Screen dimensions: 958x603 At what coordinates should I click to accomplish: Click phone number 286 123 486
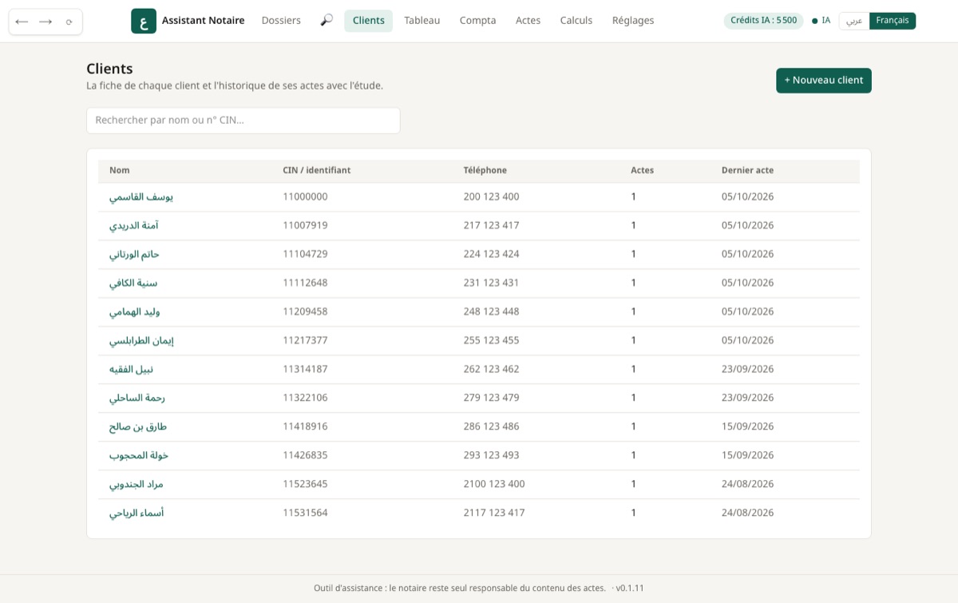tap(491, 426)
